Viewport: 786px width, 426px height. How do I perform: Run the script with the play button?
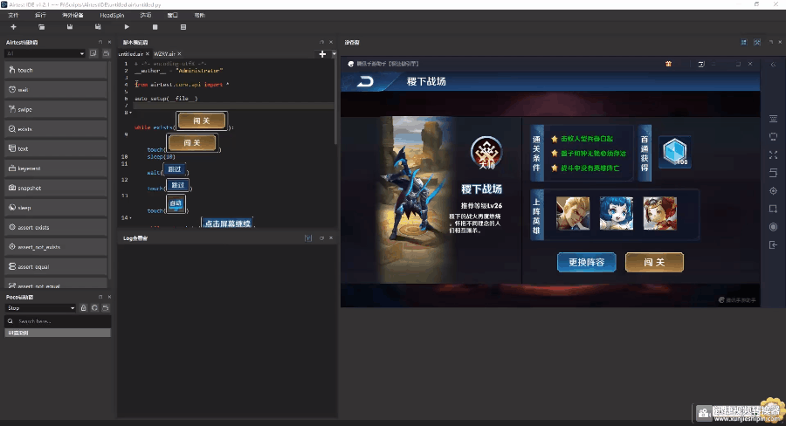coord(127,27)
